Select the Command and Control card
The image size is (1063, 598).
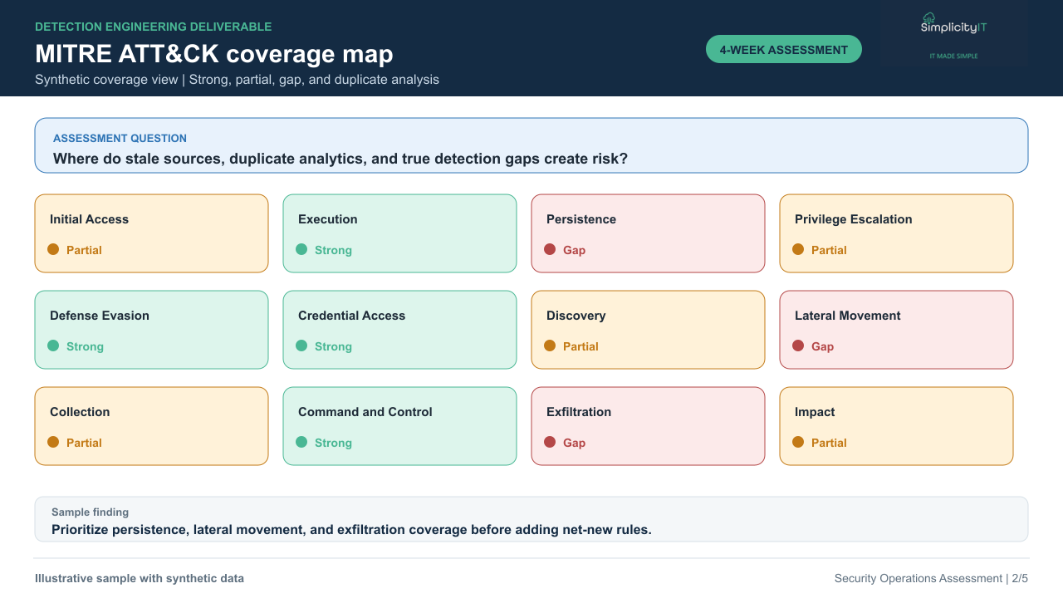[399, 426]
